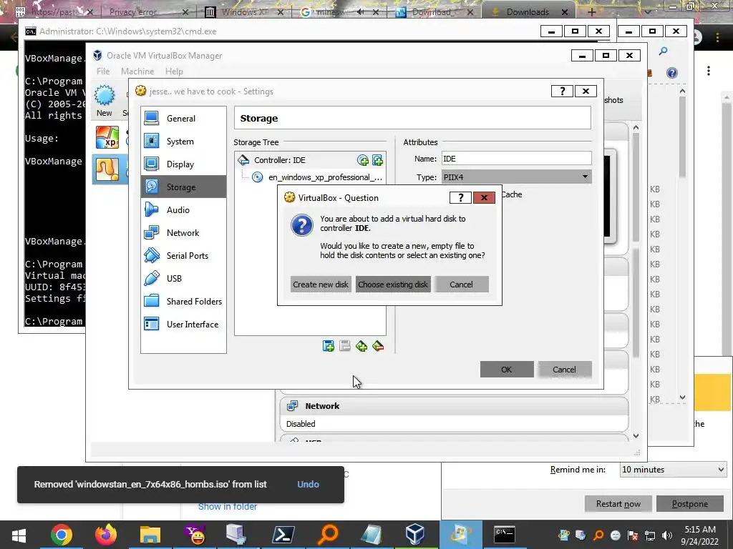
Task: Select the Windows XP virtual machine in list
Action: [107, 137]
